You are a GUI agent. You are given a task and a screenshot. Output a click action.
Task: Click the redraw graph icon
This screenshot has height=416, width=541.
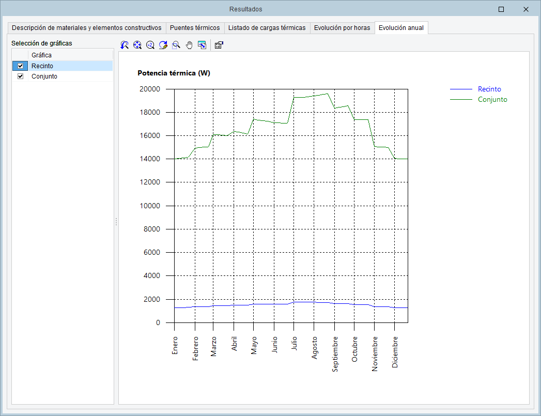[x=163, y=45]
